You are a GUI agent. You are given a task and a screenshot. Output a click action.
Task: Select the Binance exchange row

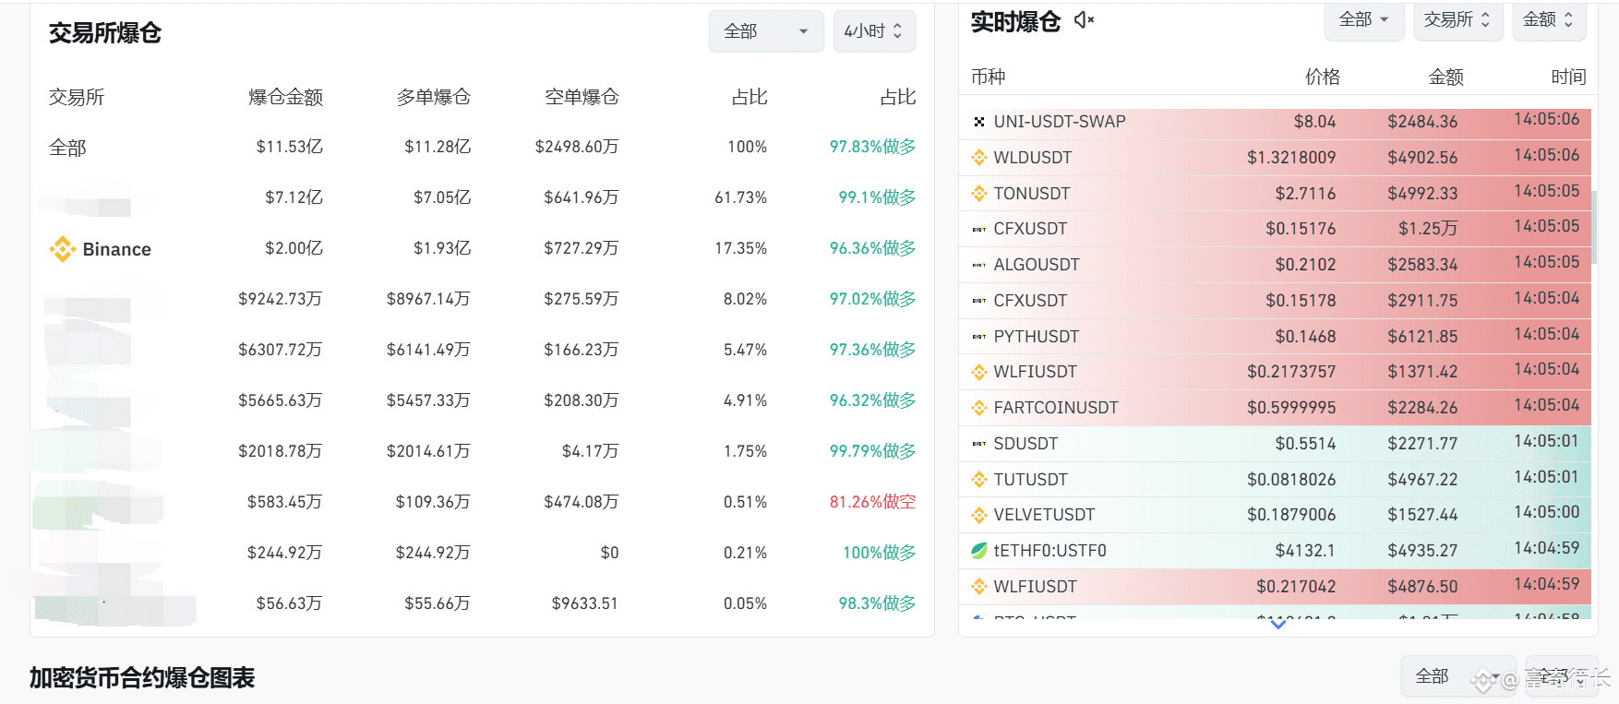(482, 249)
